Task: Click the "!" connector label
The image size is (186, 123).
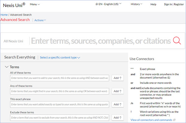Action: click(131, 112)
